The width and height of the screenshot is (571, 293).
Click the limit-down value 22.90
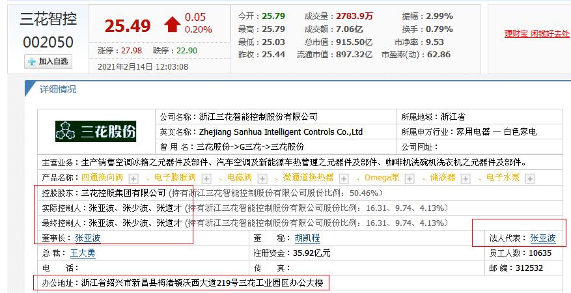click(x=187, y=51)
